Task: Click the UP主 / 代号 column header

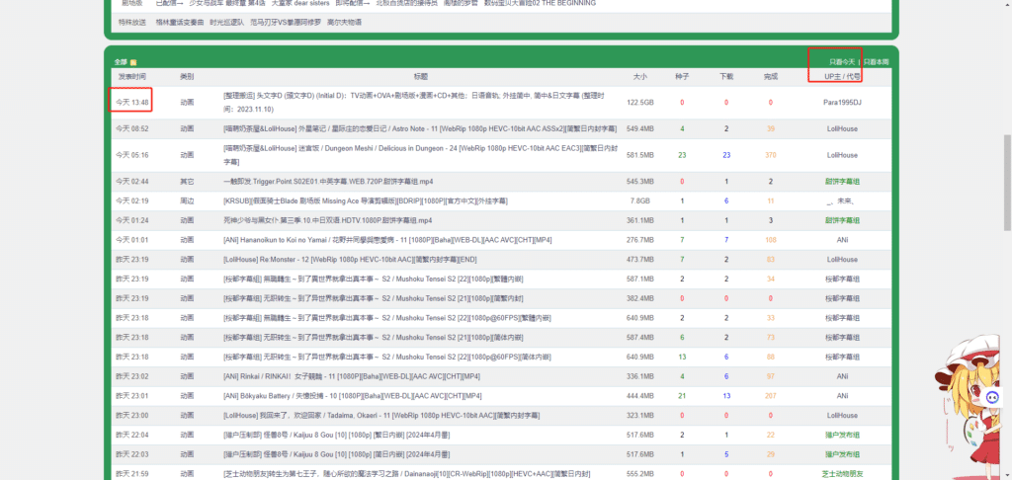Action: [842, 77]
